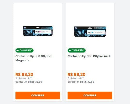Open Cartucho Hp 980 D8j08a Magenta title

(x=33, y=58)
